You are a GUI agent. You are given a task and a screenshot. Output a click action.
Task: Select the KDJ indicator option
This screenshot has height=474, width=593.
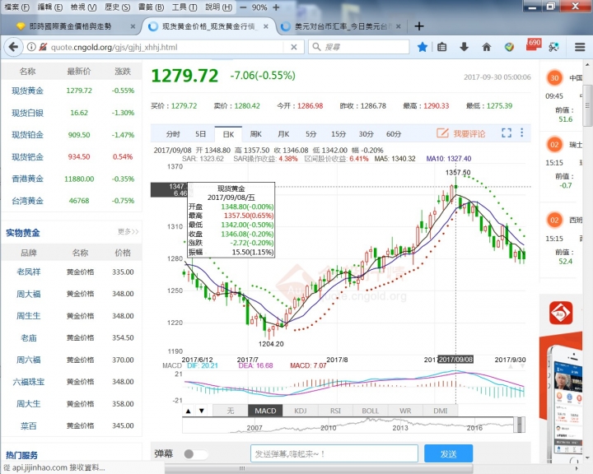pyautogui.click(x=301, y=411)
